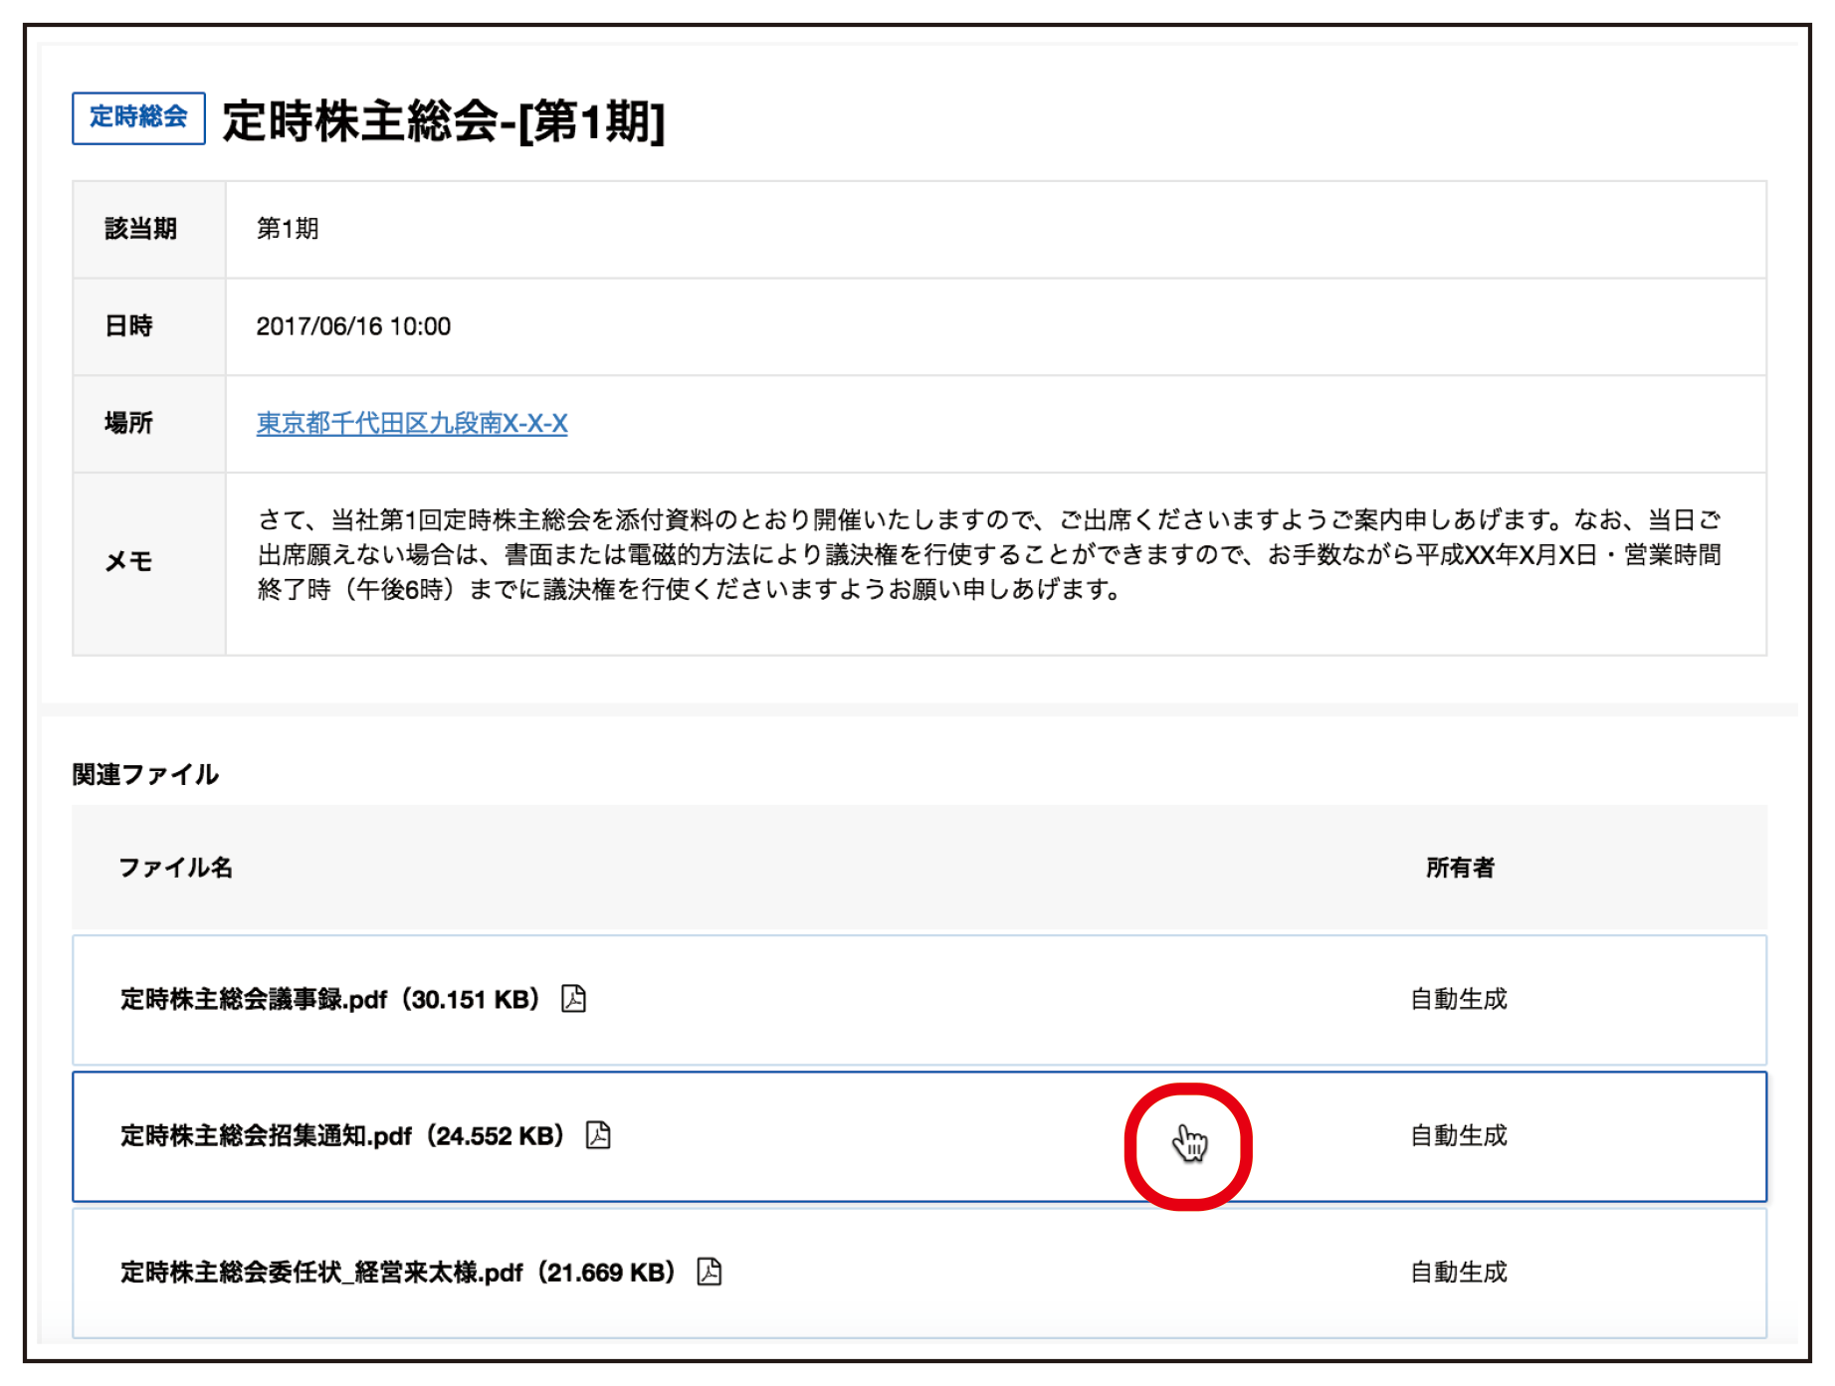Viewport: 1835px width, 1386px height.
Task: Click the PDF icon beside 定時株主総会招集通知.pdf
Action: 598,1135
